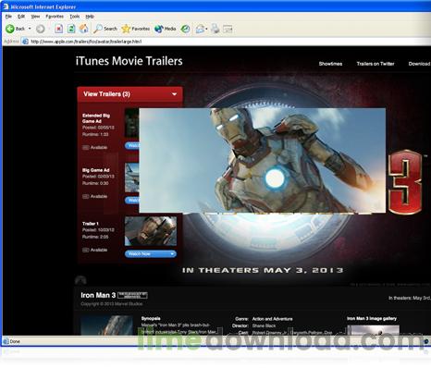Click the Forward navigation icon
The image size is (431, 368).
(x=40, y=29)
